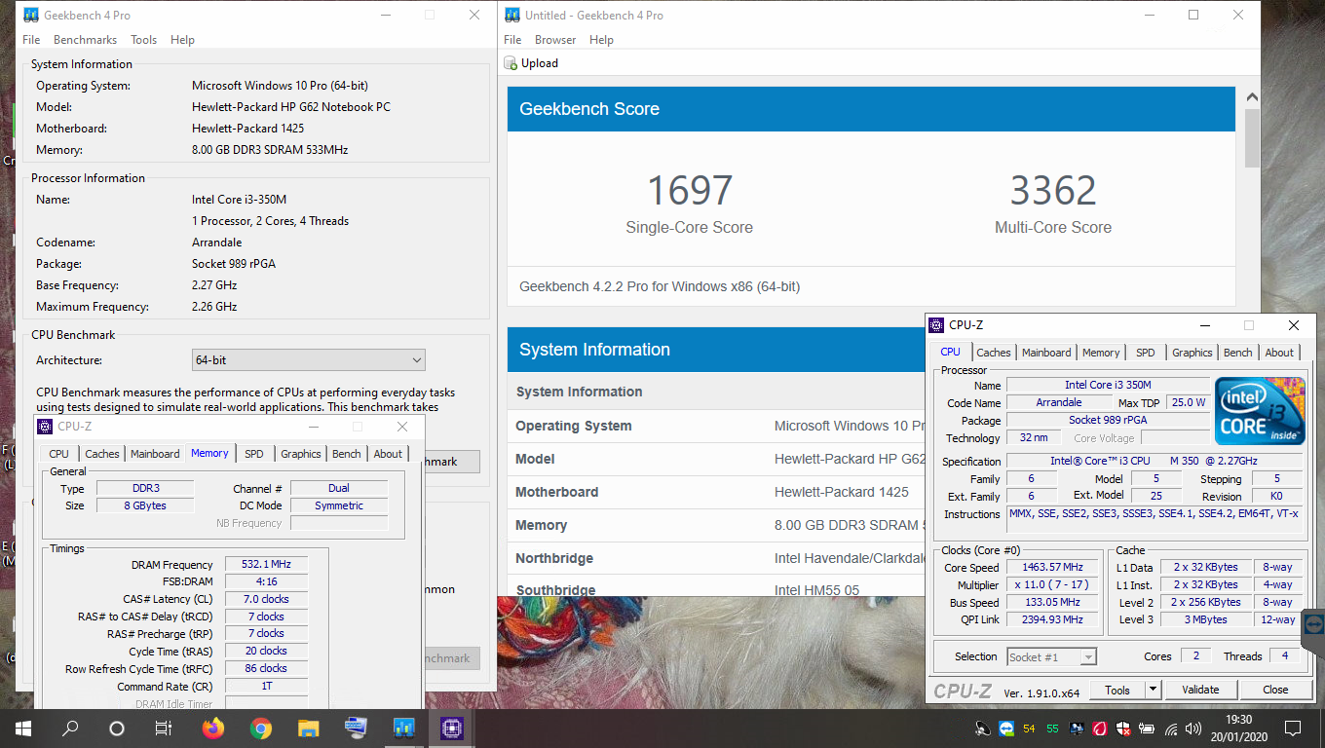This screenshot has height=748, width=1325.
Task: Switch to Caches tab in CPU-Z processor window
Action: [x=994, y=353]
